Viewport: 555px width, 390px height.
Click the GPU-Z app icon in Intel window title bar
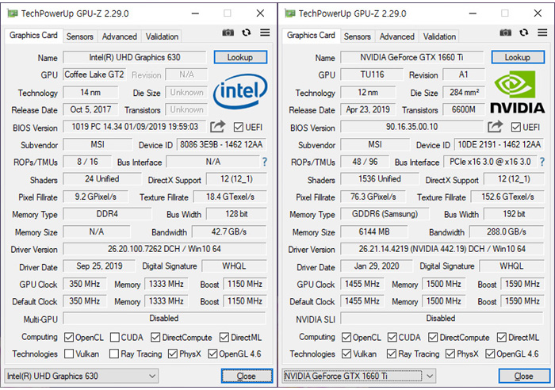pyautogui.click(x=13, y=13)
